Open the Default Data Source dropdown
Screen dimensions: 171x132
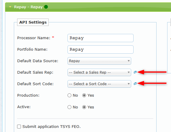pyautogui.click(x=99, y=61)
